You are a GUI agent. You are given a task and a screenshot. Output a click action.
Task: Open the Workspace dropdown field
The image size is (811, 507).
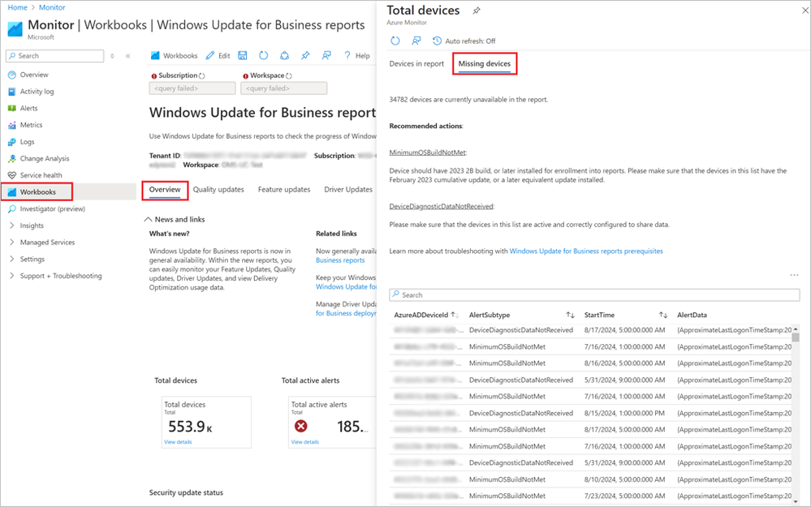click(x=283, y=88)
